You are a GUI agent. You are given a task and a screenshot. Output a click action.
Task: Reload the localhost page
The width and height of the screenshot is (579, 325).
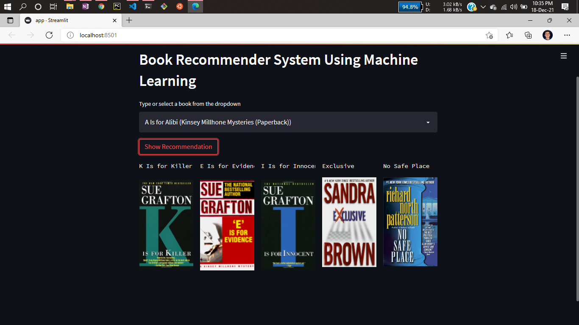[49, 35]
